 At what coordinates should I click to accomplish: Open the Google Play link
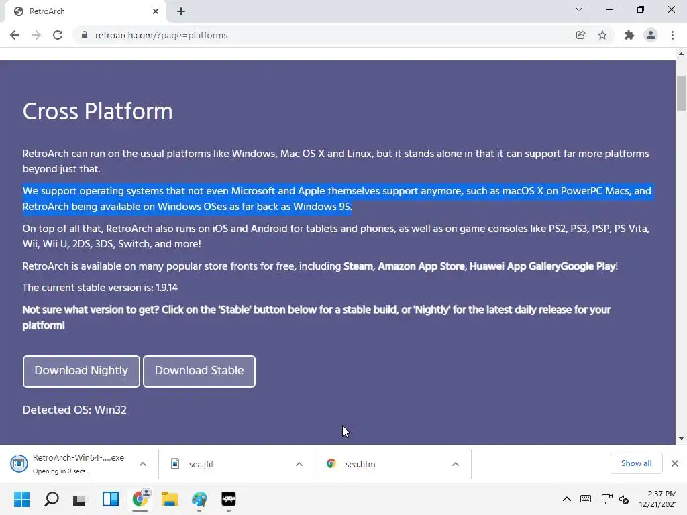pos(588,266)
